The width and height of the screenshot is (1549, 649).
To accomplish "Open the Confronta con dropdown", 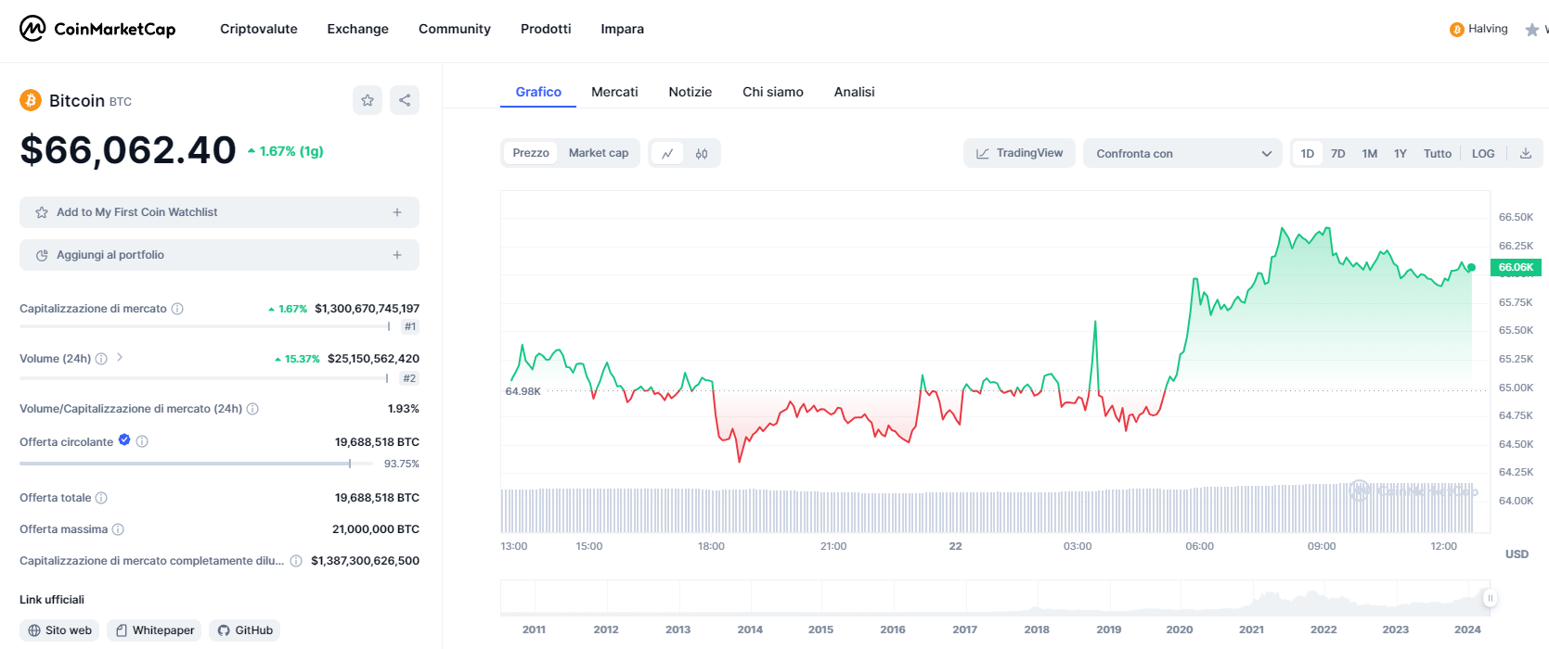I will [x=1182, y=153].
